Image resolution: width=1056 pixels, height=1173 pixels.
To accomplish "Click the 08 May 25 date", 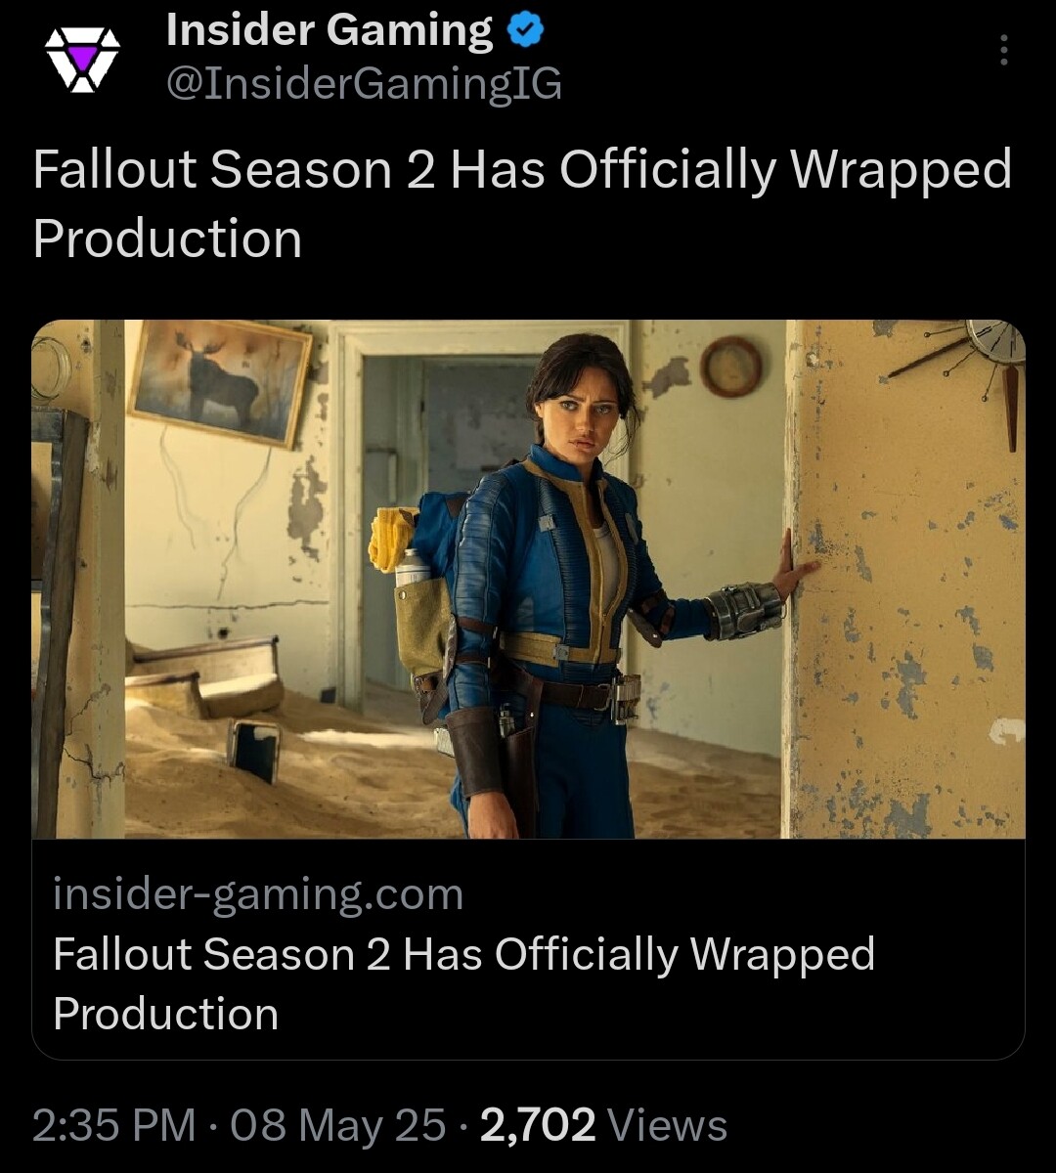I will coord(339,1125).
